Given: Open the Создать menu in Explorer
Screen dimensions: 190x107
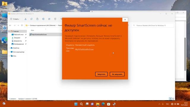Looking at the screenshot, I should point(15,19).
